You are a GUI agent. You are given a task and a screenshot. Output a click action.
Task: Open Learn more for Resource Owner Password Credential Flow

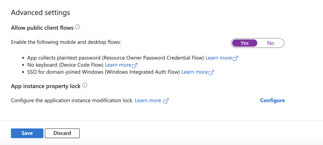click(219, 58)
